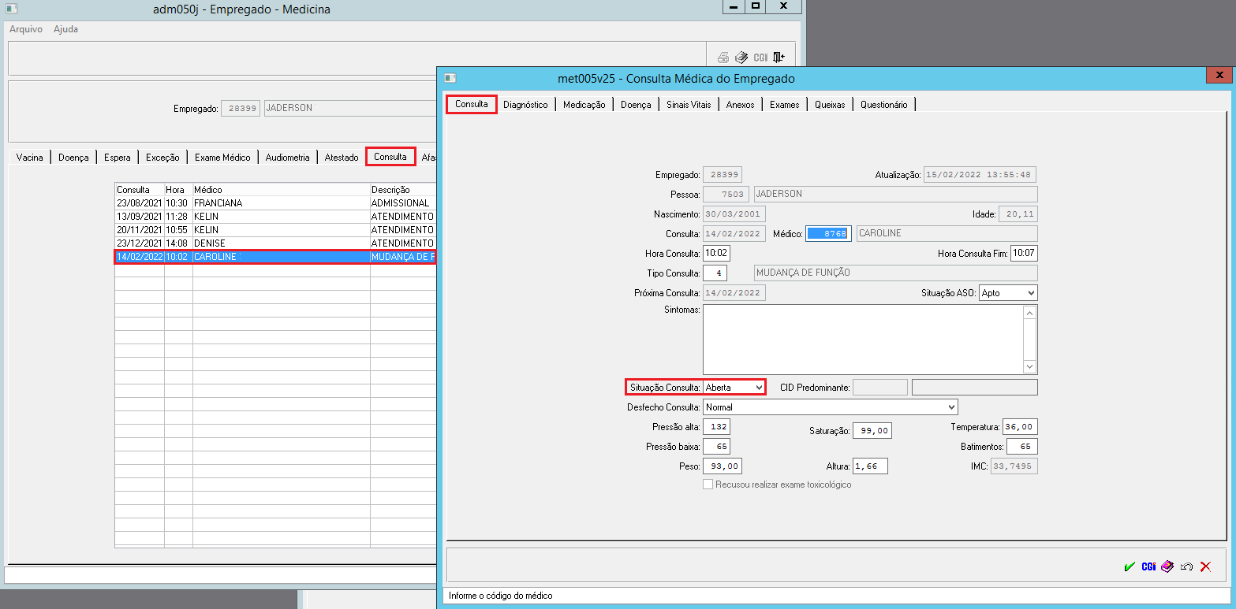Open the Situação ASO dropdown
1236x609 pixels.
1008,292
